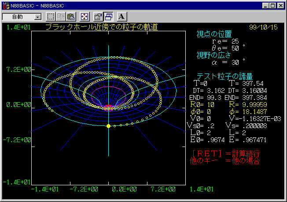Click the Paste clipboard icon
Viewport: 287px width, 202px height.
coord(70,16)
